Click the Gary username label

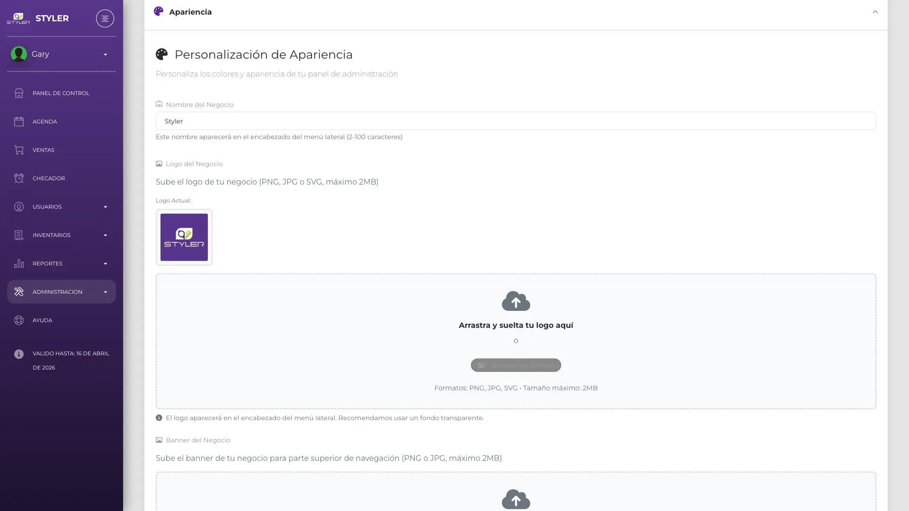point(40,54)
